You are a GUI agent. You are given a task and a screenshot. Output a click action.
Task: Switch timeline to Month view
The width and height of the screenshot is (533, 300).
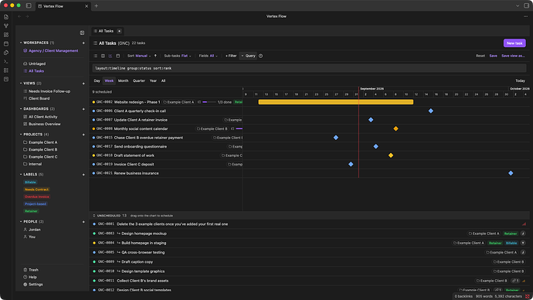tap(123, 81)
